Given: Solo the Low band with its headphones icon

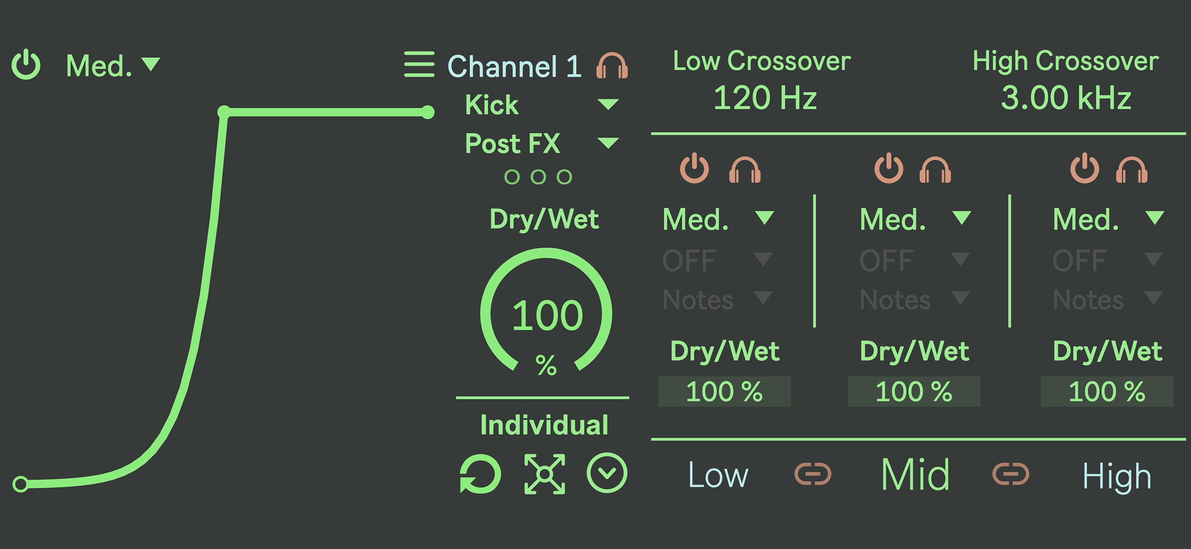Looking at the screenshot, I should pyautogui.click(x=746, y=171).
